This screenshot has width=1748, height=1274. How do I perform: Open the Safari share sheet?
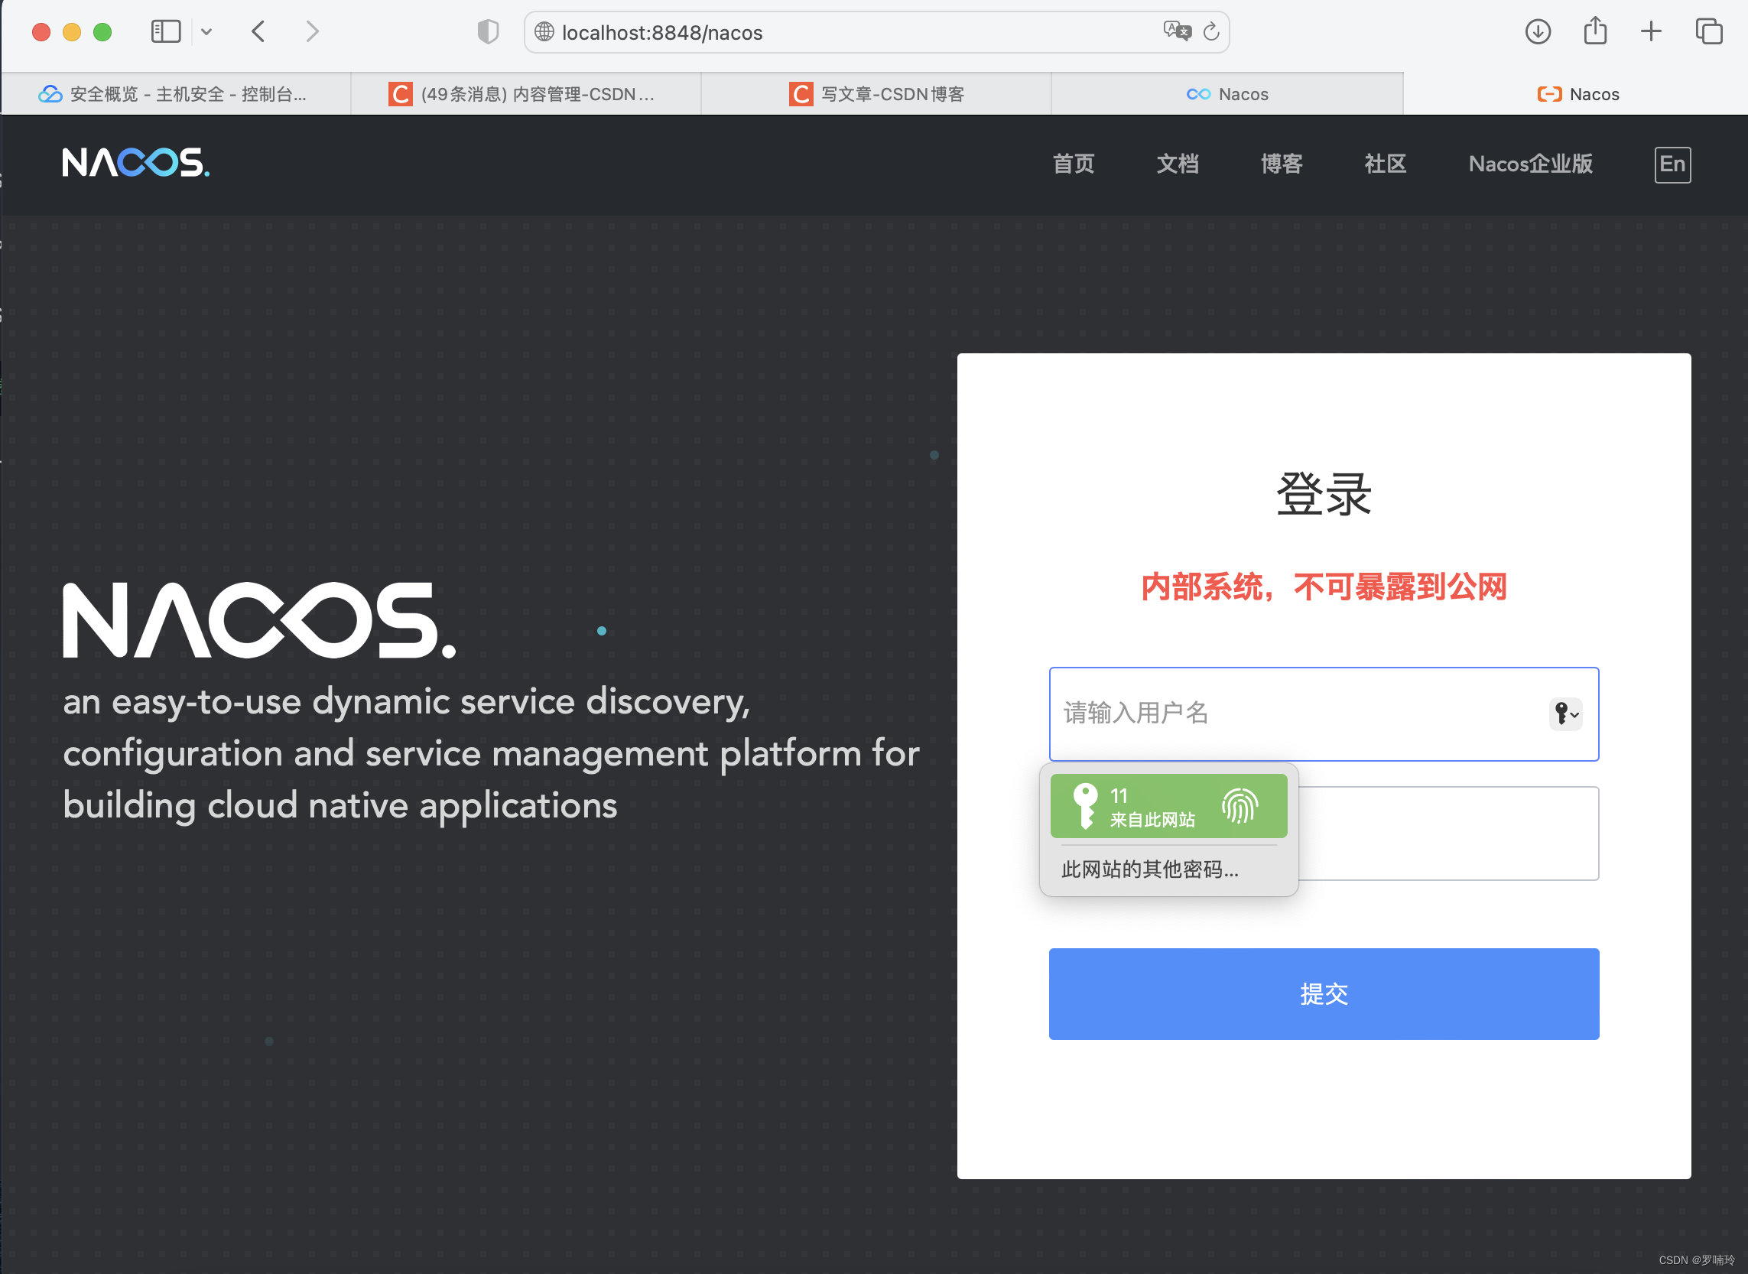click(1594, 31)
